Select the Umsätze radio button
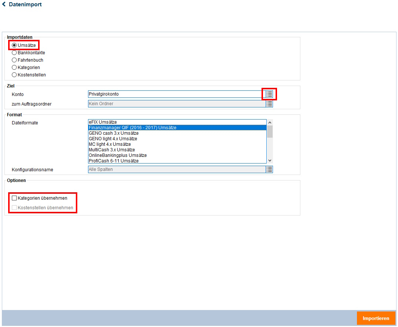This screenshot has height=327, width=398. pos(14,45)
